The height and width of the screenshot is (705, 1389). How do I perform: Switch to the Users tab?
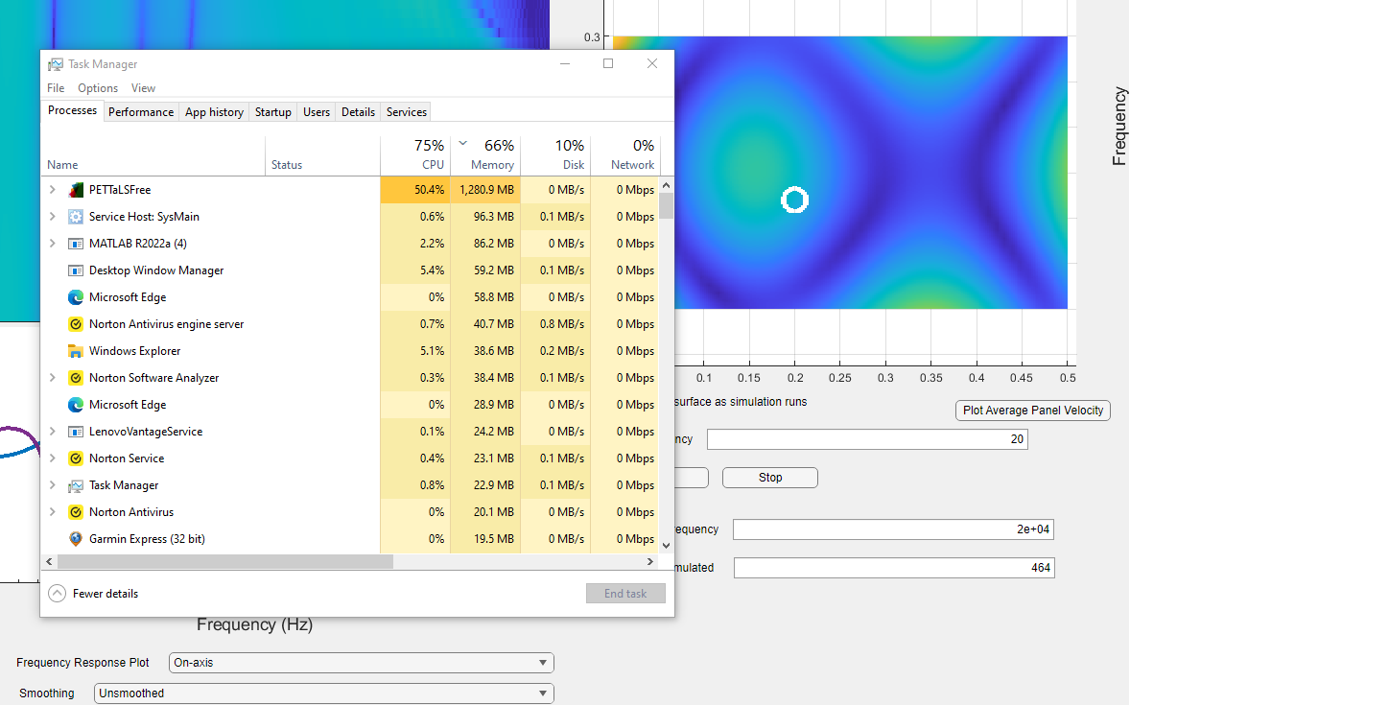pos(317,112)
